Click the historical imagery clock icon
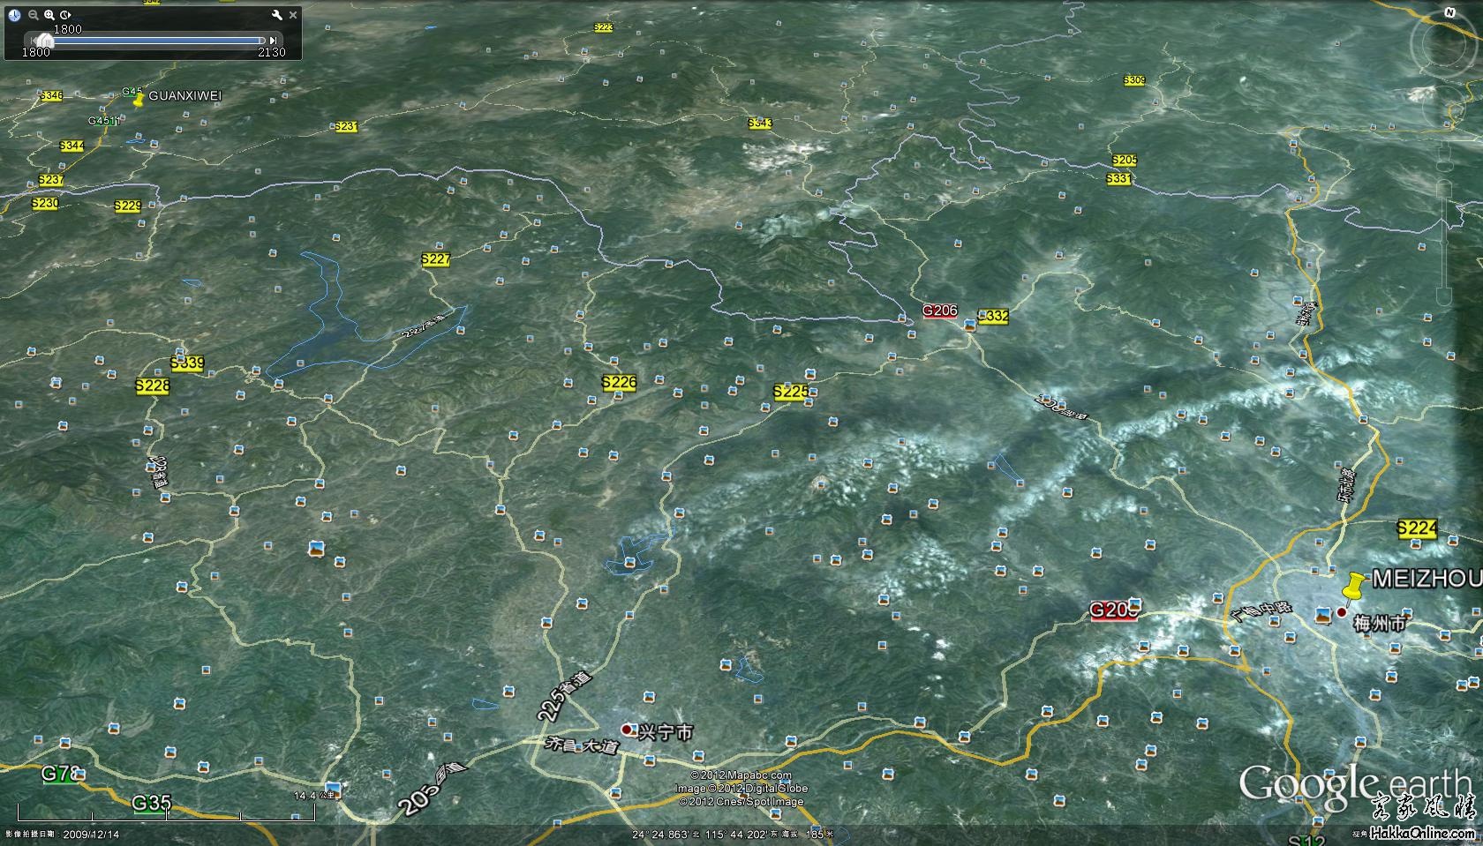The image size is (1483, 846). pyautogui.click(x=14, y=15)
